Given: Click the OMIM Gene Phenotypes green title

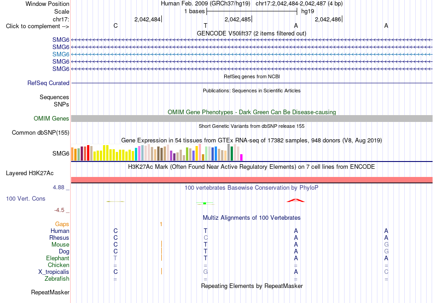Looking at the screenshot, I should [x=252, y=112].
